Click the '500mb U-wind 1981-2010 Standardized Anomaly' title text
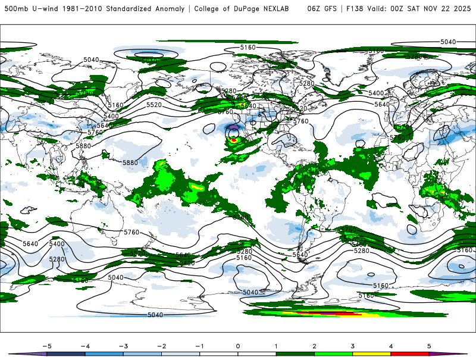This screenshot has height=357, width=476. click(95, 8)
